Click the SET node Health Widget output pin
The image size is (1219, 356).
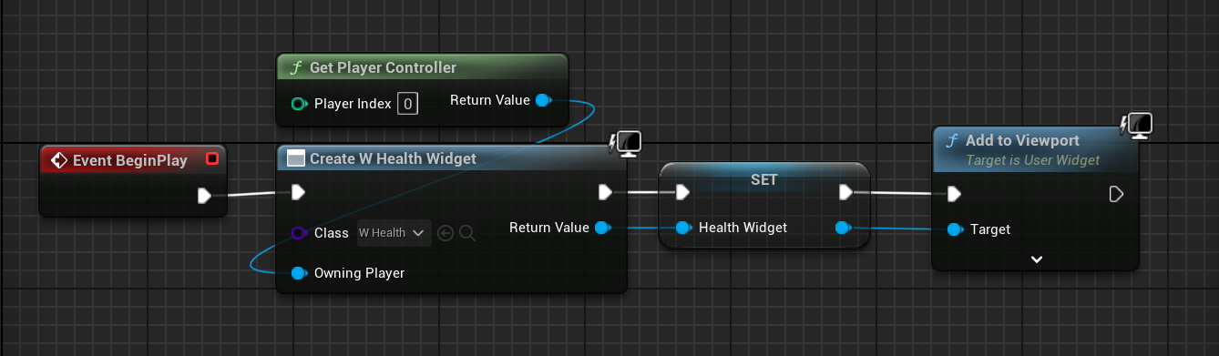843,228
